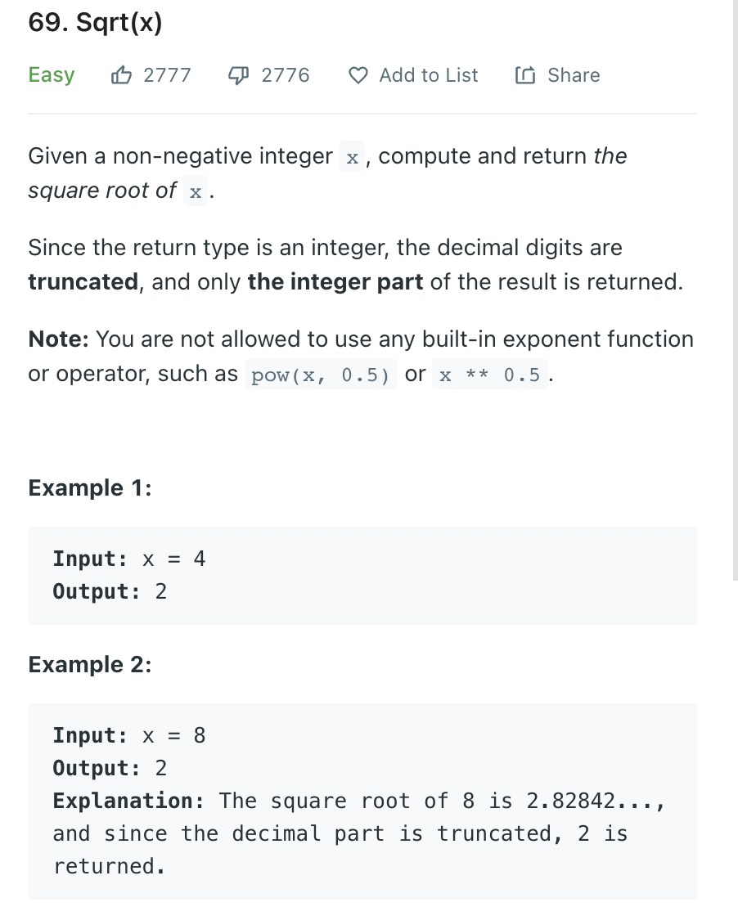Click the x ** 0.5 code snippet

tap(490, 375)
